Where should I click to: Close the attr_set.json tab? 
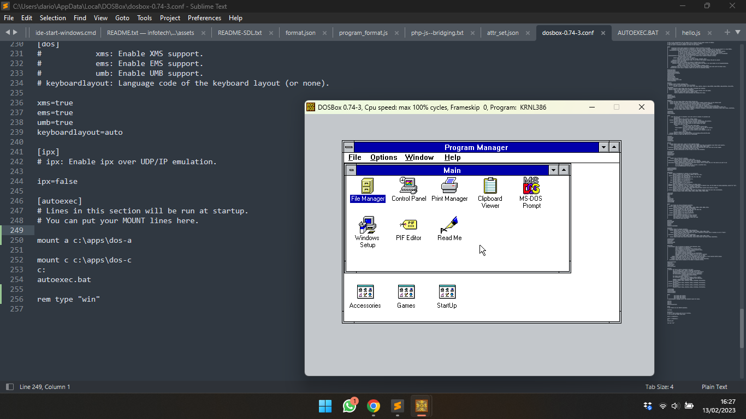[528, 33]
